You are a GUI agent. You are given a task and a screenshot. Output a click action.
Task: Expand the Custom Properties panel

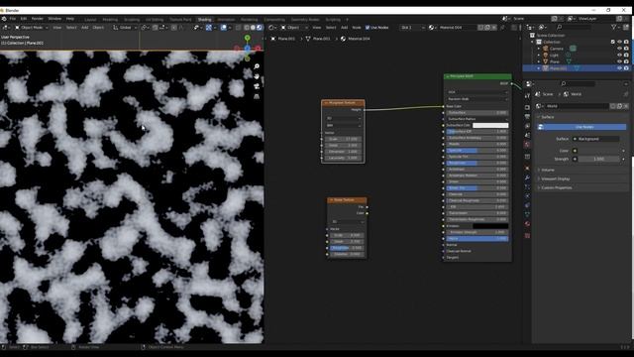tap(557, 187)
